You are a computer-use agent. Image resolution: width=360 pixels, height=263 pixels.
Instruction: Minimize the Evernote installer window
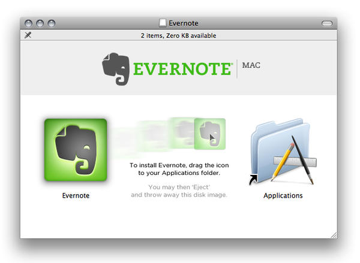(40, 23)
